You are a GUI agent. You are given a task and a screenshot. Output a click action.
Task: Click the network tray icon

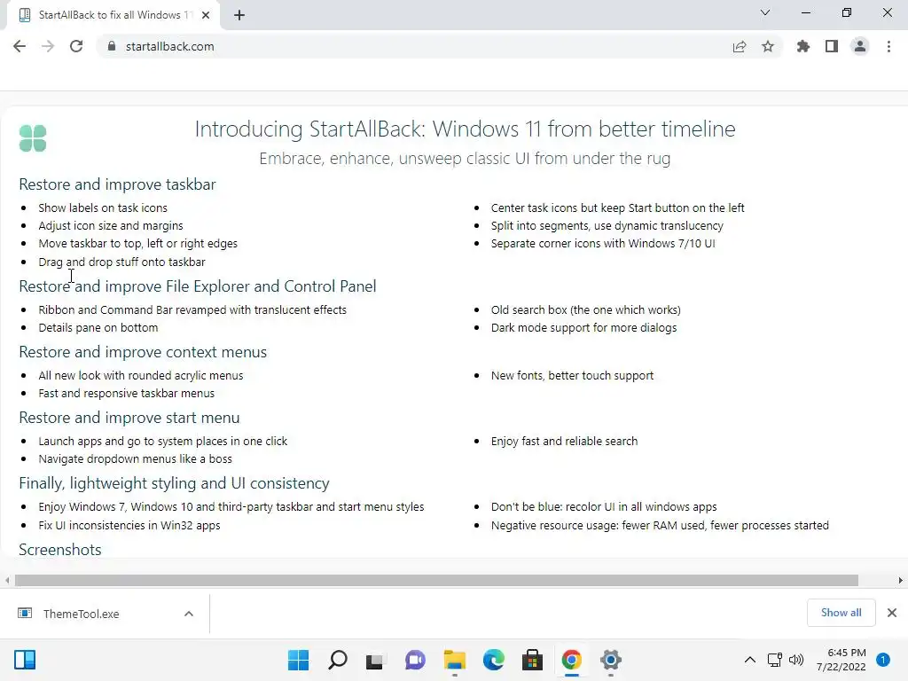coord(775,660)
